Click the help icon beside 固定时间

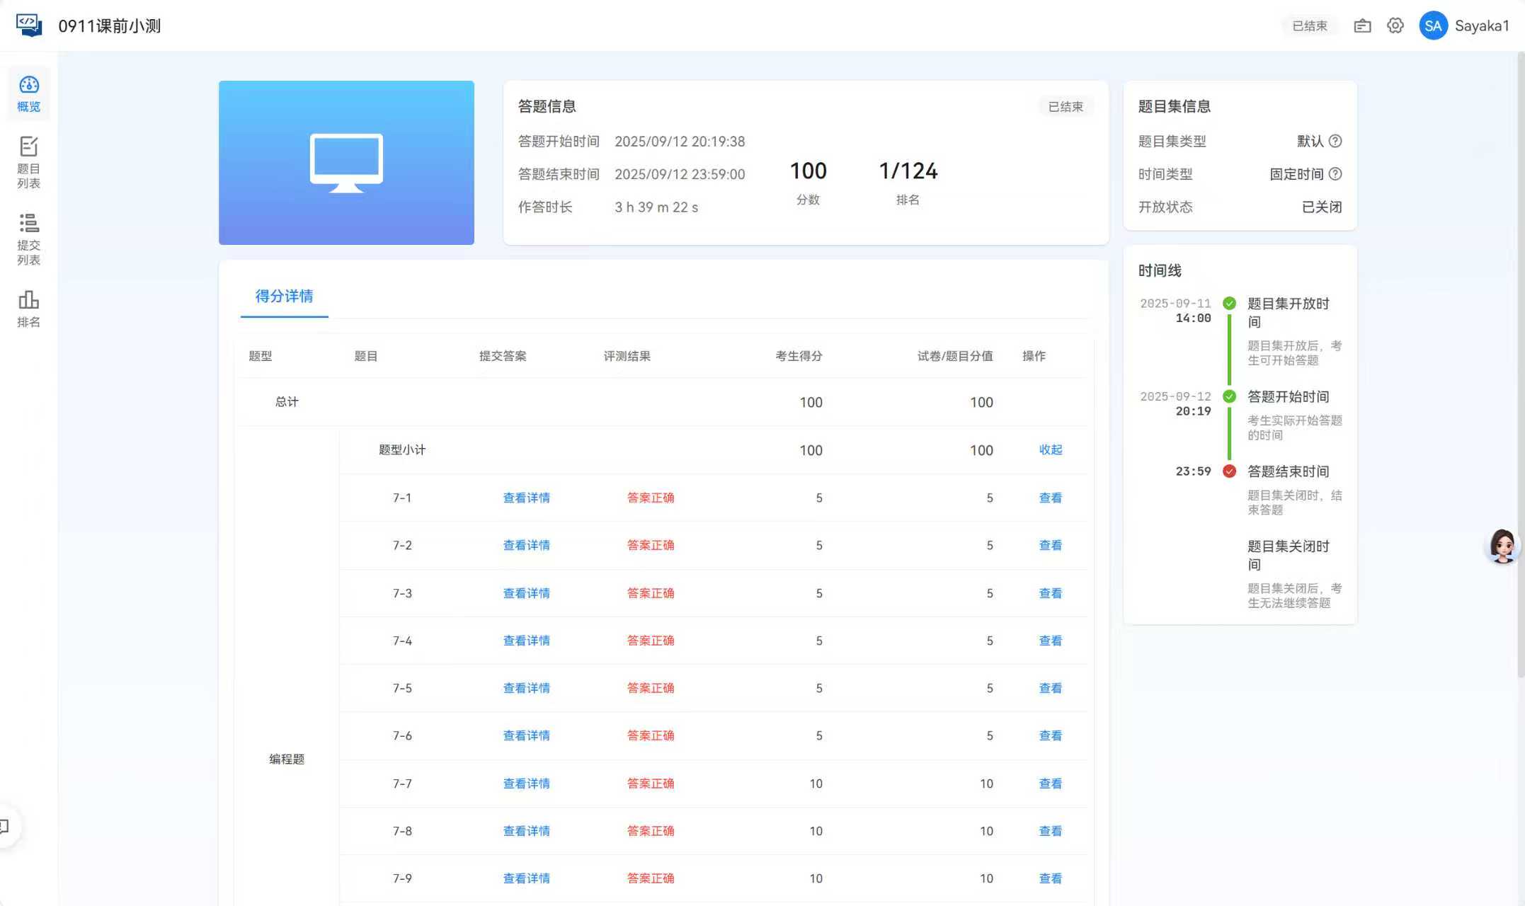pos(1335,174)
